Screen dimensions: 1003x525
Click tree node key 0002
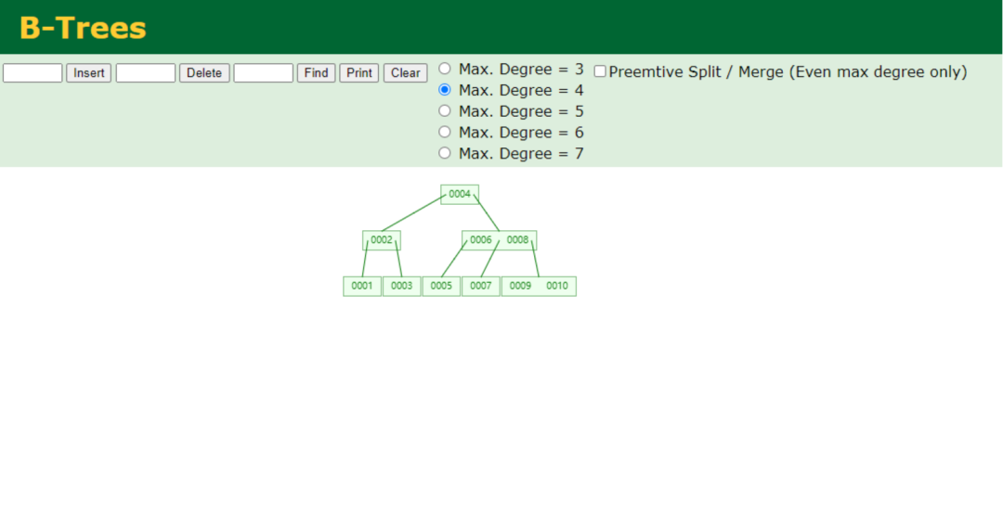point(382,240)
